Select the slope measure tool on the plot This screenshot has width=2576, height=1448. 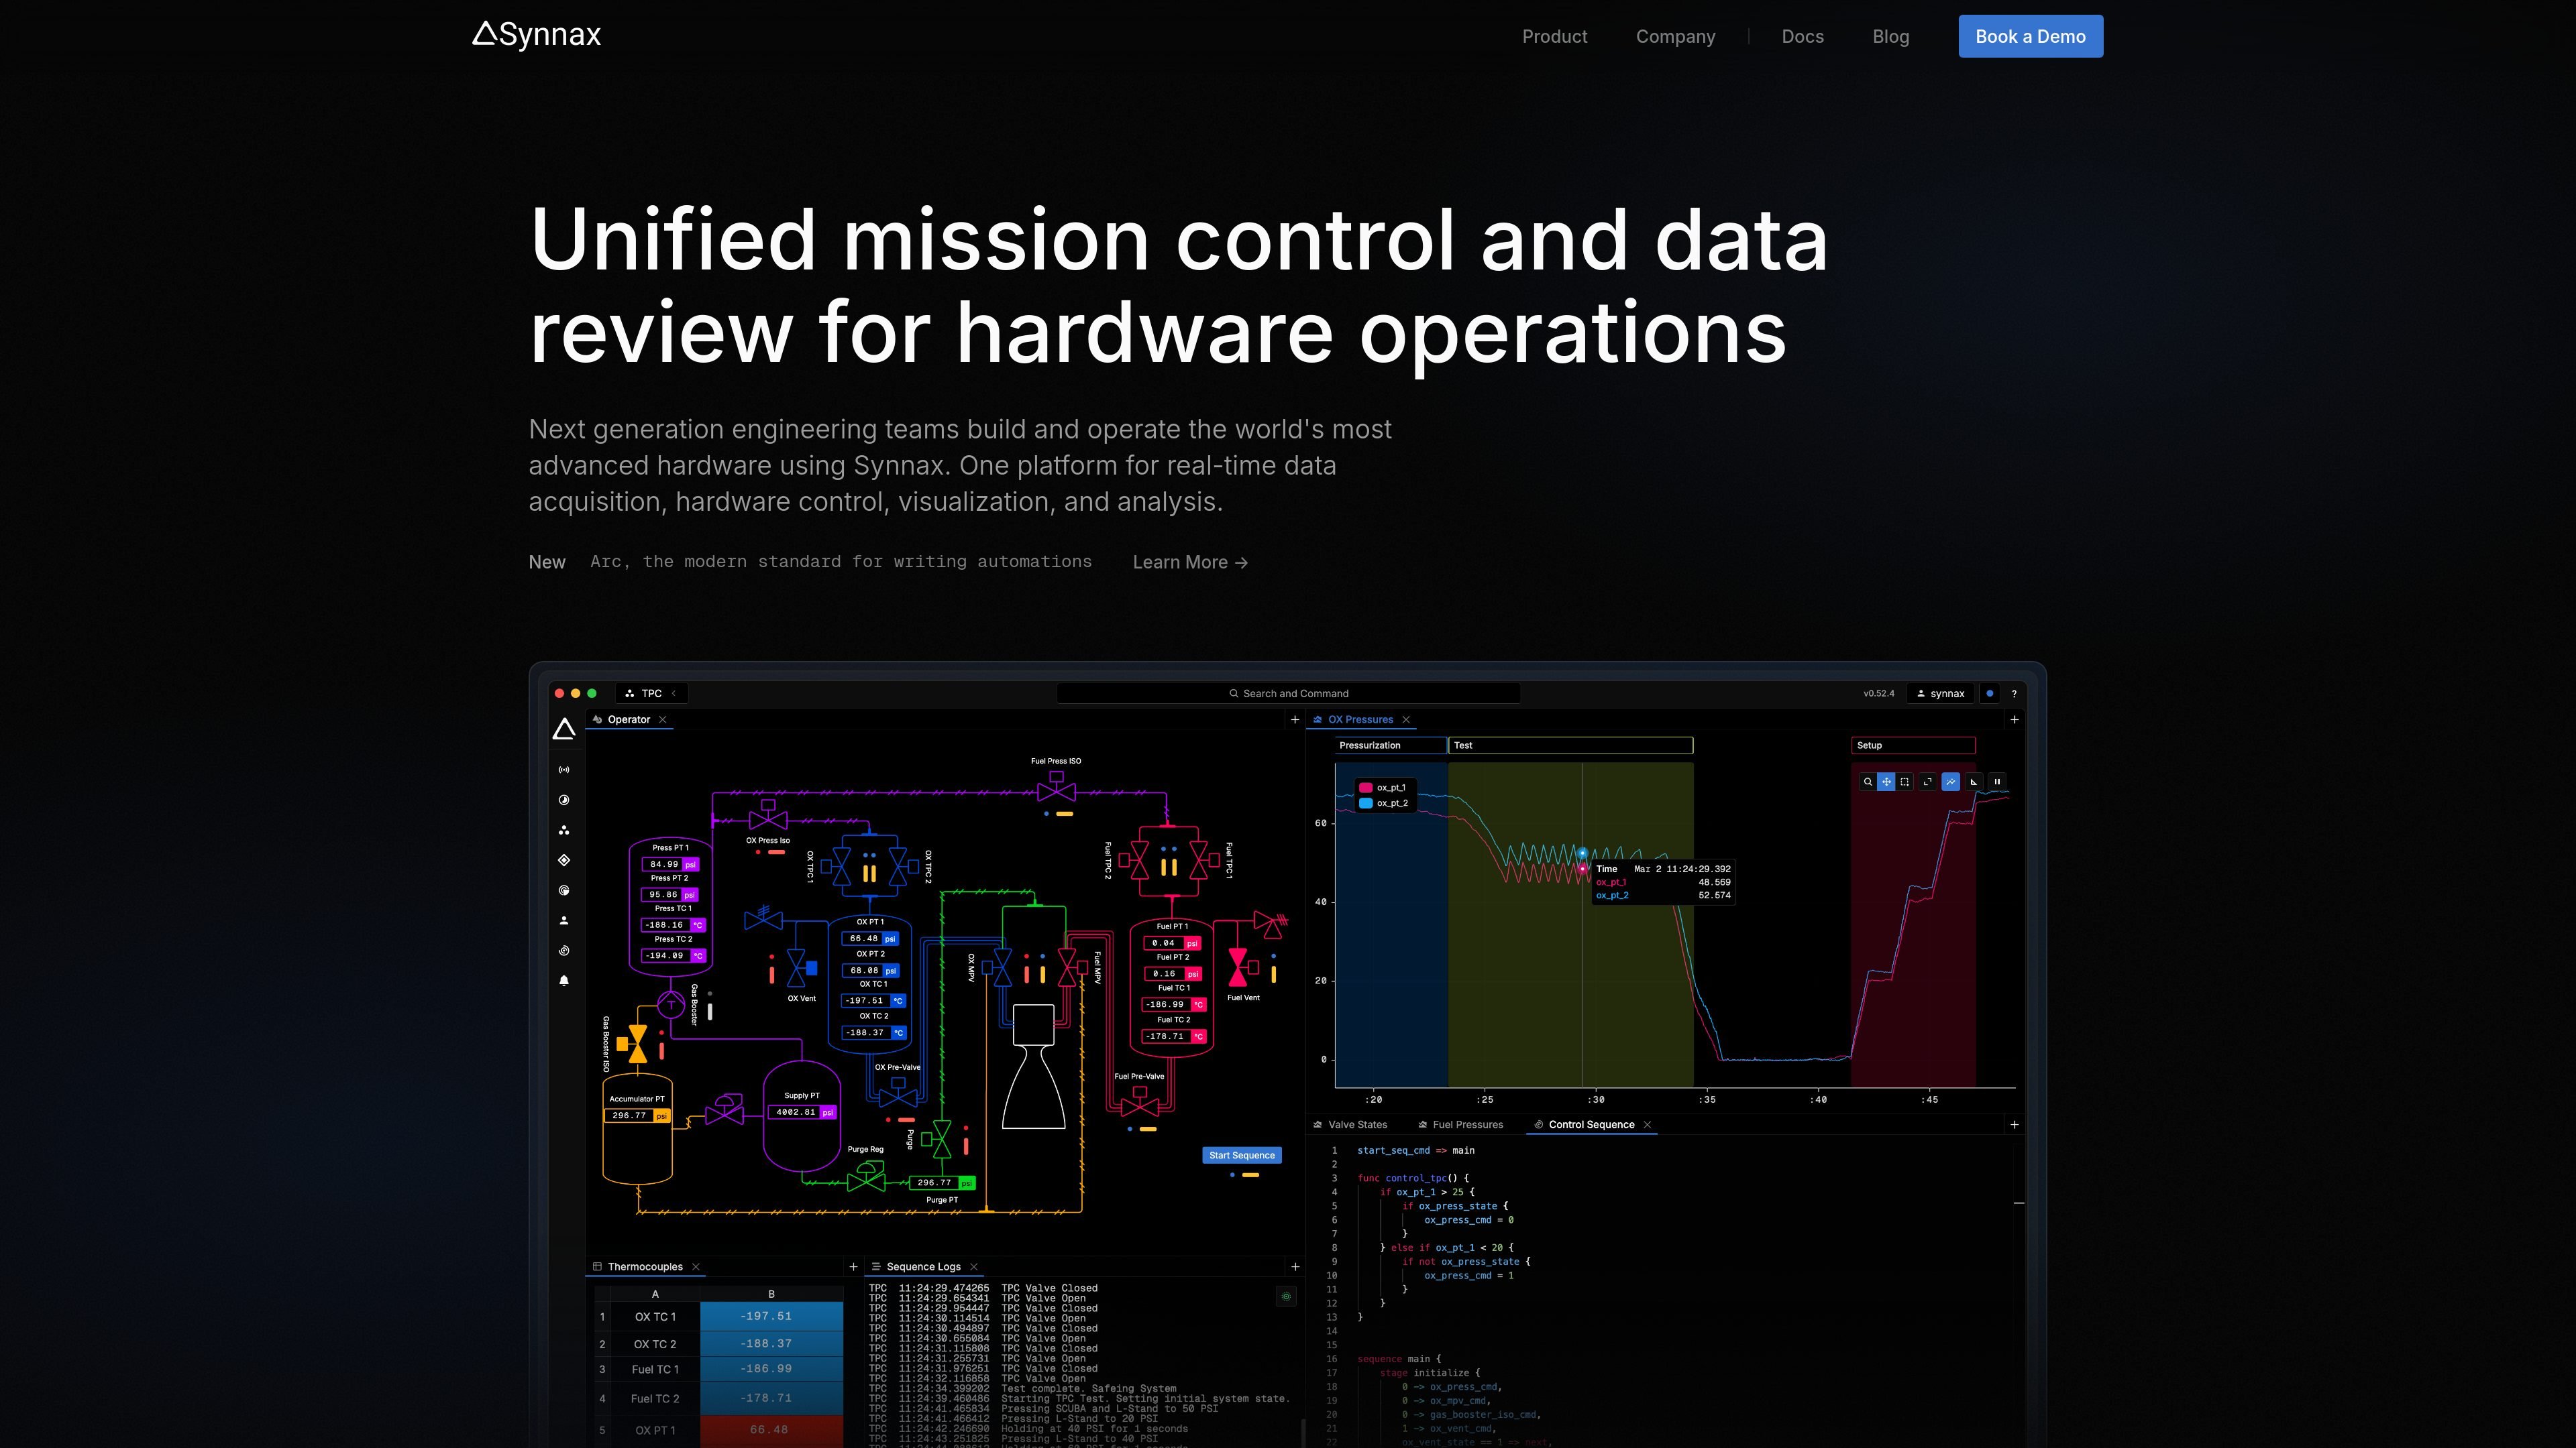pyautogui.click(x=1974, y=782)
